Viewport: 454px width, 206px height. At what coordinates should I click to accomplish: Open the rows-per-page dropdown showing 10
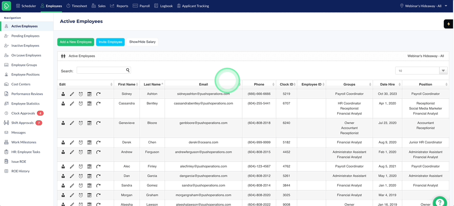tap(421, 71)
